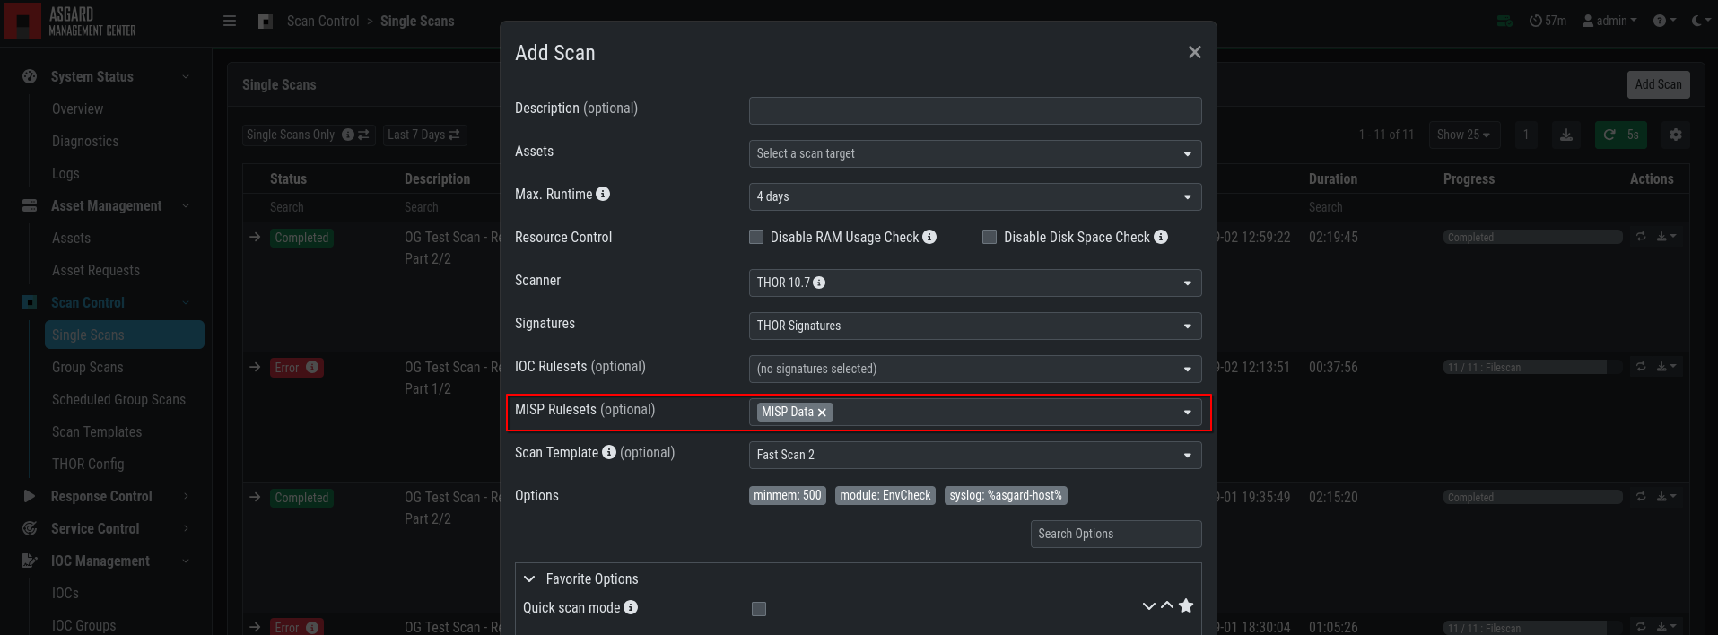Close the Add Scan dialog
Screen dimensions: 1718x635
[1194, 52]
